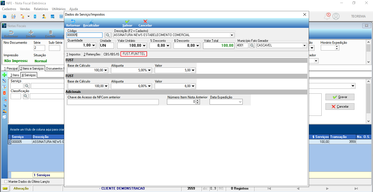The height and width of the screenshot is (192, 373).
Task: Open the CASCAVEL município dropdown
Action: [304, 45]
